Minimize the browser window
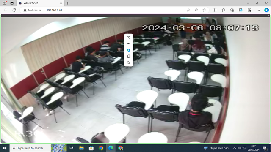Screen dimensions: 271x152 248,3
